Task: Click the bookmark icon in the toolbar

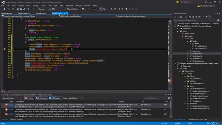Action: pos(126,9)
